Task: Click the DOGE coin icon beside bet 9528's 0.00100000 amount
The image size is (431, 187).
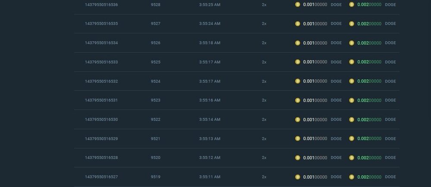Action: click(x=297, y=5)
